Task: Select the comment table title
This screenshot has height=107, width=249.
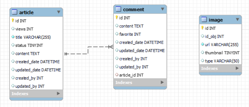Action: [x=134, y=10]
